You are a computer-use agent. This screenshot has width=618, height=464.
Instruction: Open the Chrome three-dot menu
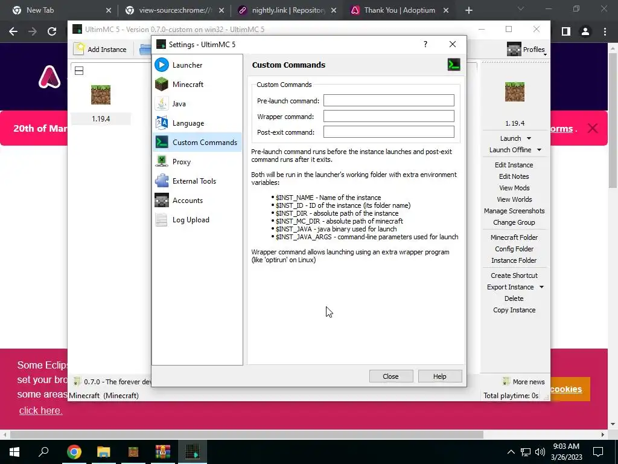(605, 31)
